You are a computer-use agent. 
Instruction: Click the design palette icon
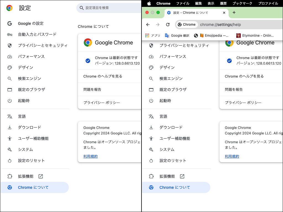(10, 68)
